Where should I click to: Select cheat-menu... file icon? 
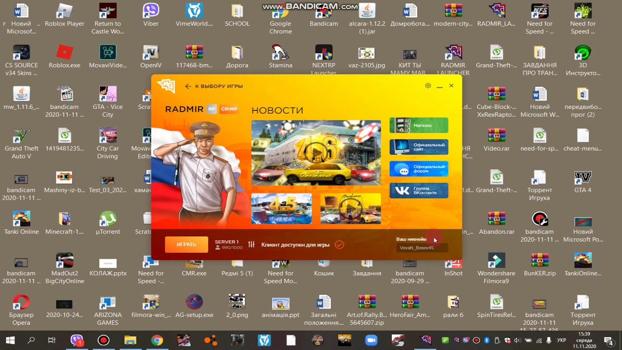(x=583, y=140)
